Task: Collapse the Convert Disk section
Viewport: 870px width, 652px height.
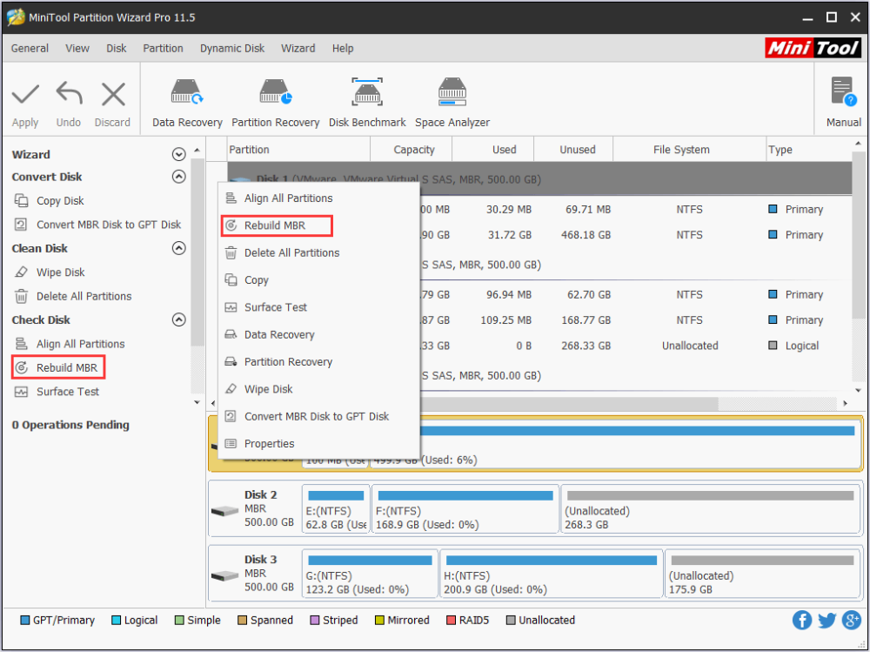Action: point(178,177)
